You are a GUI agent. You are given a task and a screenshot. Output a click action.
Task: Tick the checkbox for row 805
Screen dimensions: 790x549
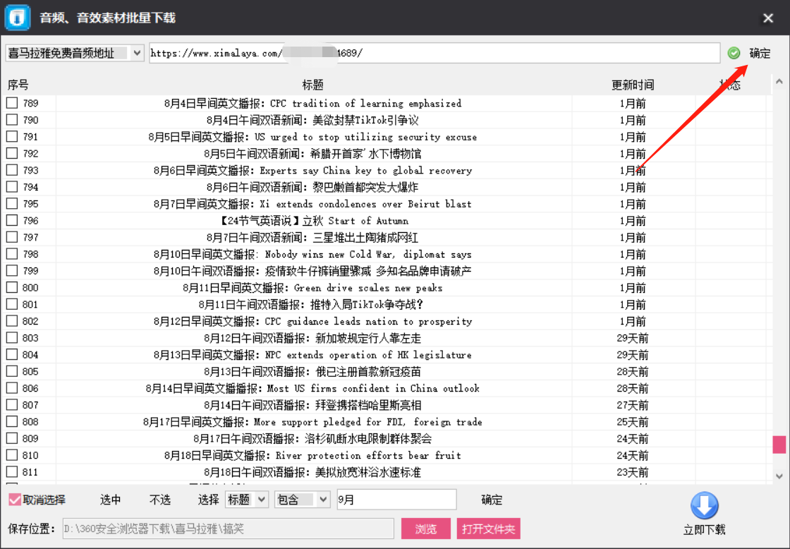pos(12,372)
